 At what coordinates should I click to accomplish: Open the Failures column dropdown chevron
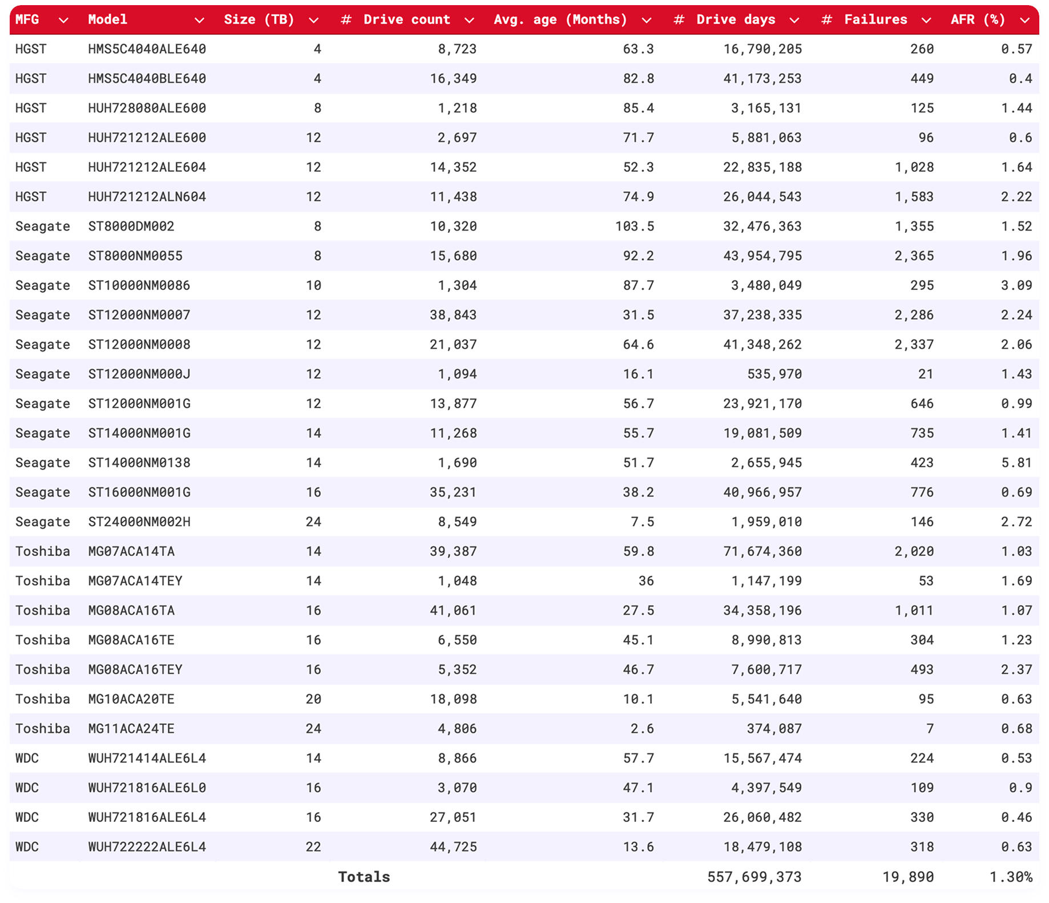(x=926, y=21)
